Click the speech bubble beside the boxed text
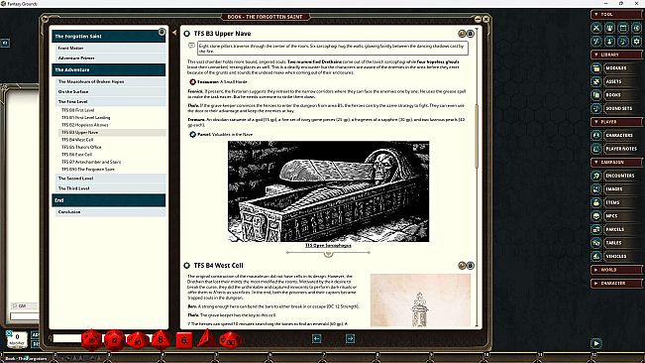Screen dimensions: 645x363 click(x=191, y=46)
